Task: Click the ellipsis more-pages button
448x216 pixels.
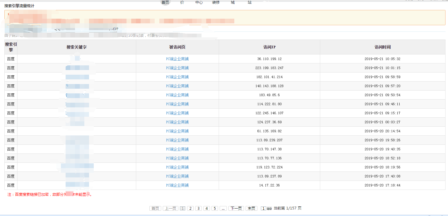Action: (x=223, y=209)
